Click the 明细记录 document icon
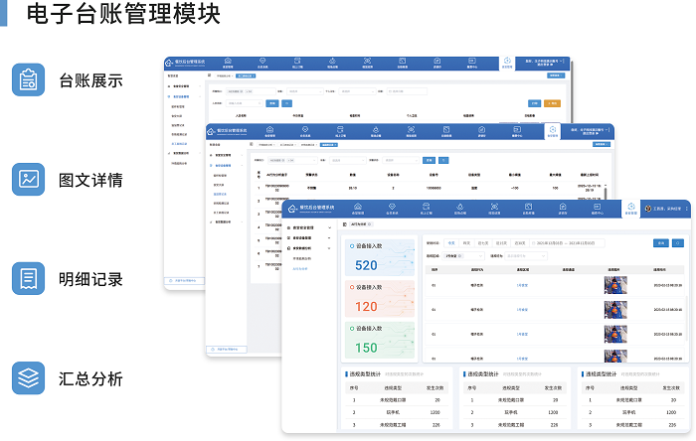696x441 pixels. (29, 278)
